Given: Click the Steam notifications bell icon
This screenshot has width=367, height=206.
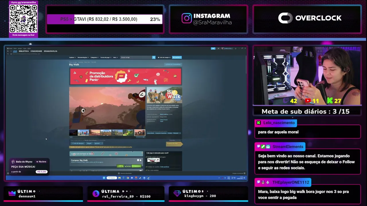Looking at the screenshot, I should (x=218, y=48).
